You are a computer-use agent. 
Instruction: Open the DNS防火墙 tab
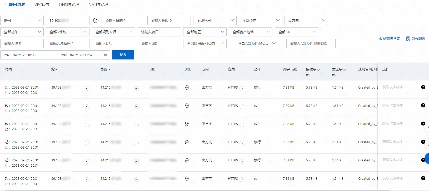[69, 5]
